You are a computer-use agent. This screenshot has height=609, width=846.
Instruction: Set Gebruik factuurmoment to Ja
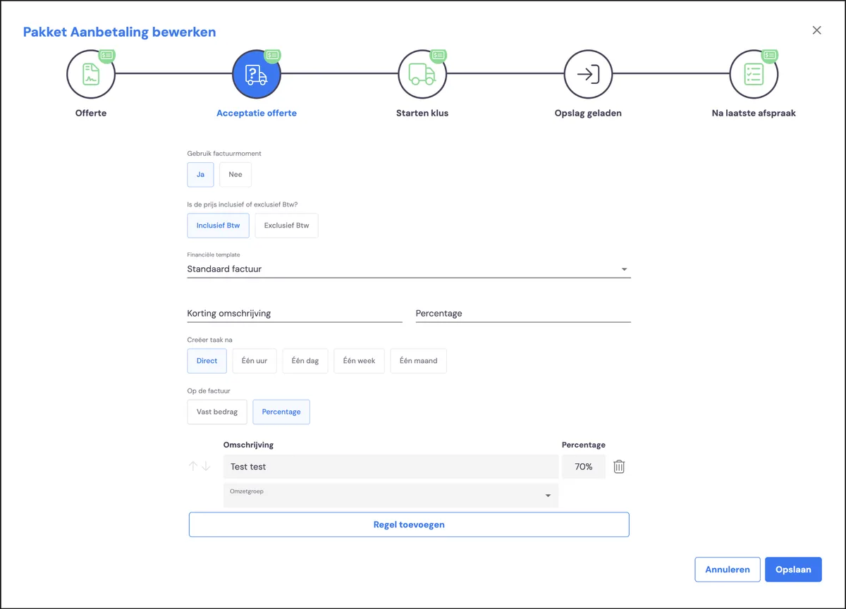[200, 174]
